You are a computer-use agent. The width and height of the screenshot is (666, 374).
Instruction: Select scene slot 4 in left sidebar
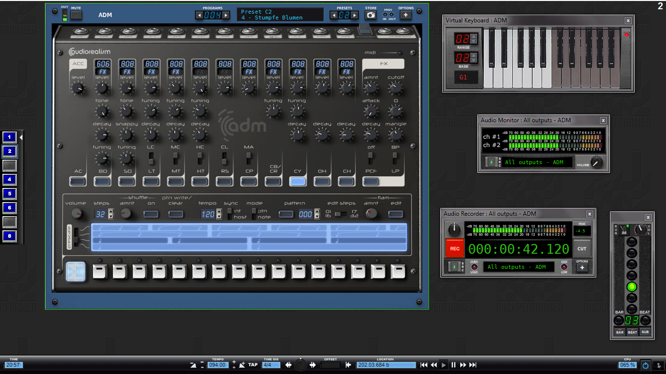click(9, 180)
